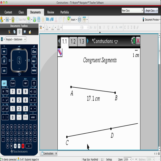This screenshot has width=161, height=161.
Task: Toggle Bold formatting button
Action: 100,27
